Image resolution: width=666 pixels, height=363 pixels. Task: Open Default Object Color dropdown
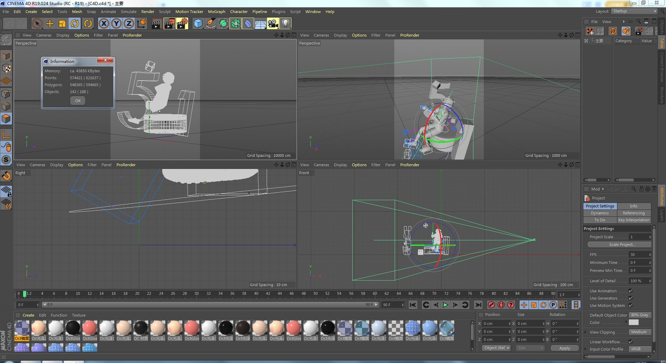(640, 315)
